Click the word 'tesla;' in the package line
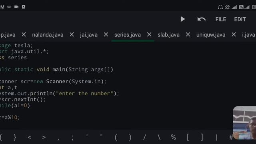 click(x=24, y=45)
